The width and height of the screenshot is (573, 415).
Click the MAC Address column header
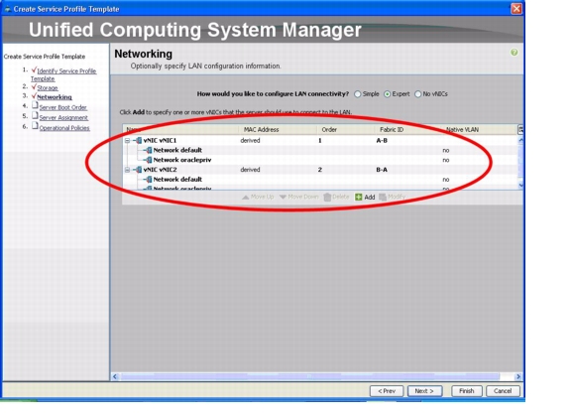[x=278, y=129]
